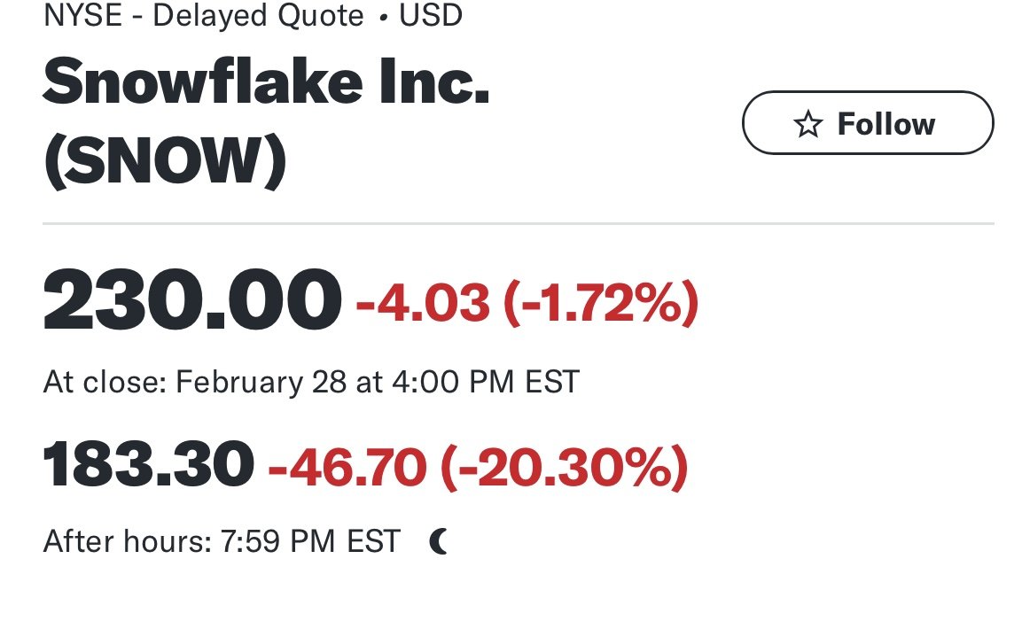1022x621 pixels.
Task: Click the bullet separator before USD
Action: click(383, 18)
